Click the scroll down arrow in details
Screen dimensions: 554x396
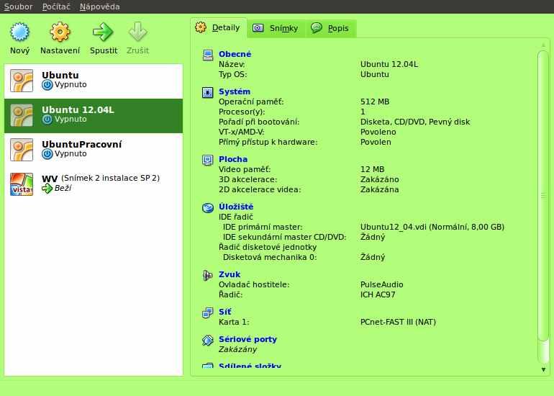(543, 369)
